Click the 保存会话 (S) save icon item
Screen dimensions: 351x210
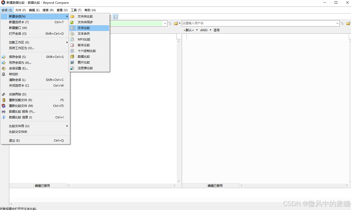[x=4, y=57]
